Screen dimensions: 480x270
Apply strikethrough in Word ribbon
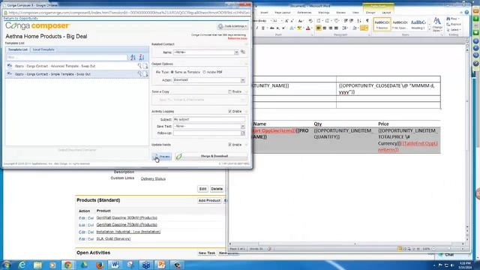271,28
